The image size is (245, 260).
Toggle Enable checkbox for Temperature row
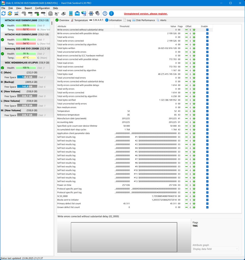pos(207,111)
